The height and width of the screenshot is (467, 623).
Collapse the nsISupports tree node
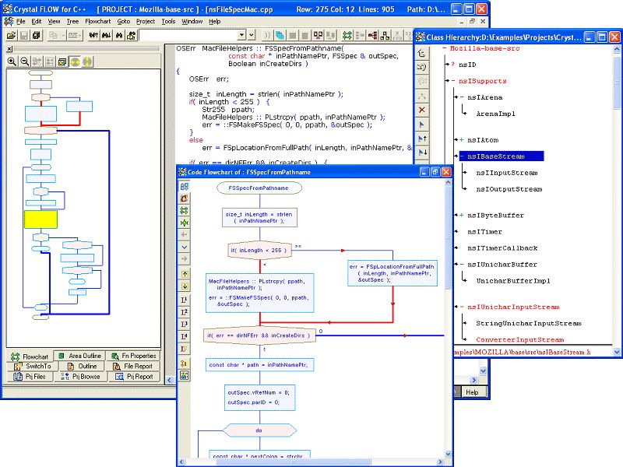click(x=452, y=81)
